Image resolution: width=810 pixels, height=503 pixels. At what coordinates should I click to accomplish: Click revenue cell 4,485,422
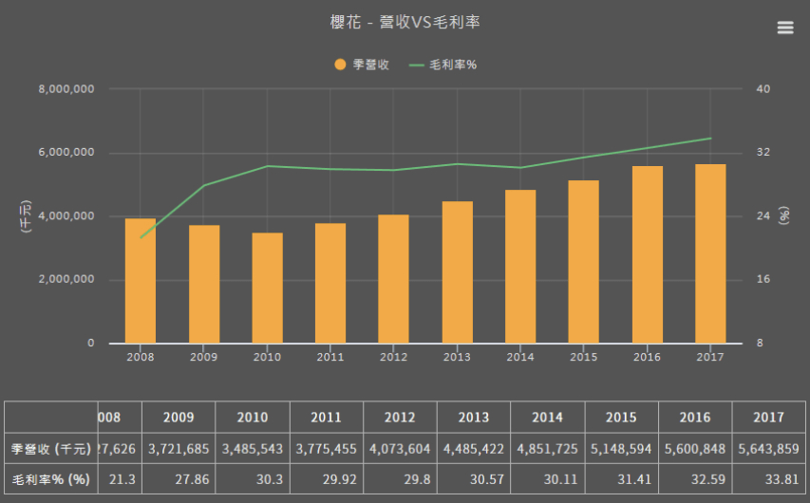coord(474,449)
